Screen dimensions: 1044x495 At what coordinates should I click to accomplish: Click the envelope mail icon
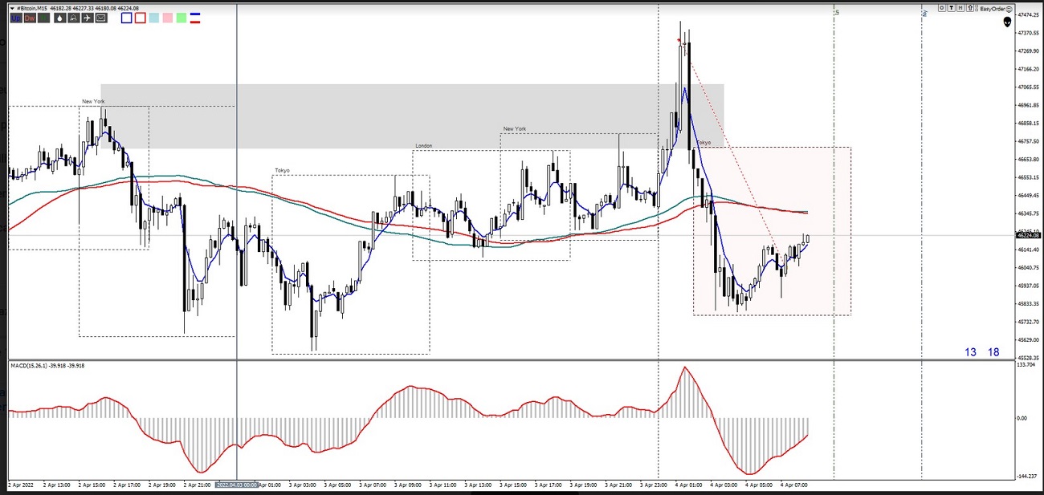point(101,18)
